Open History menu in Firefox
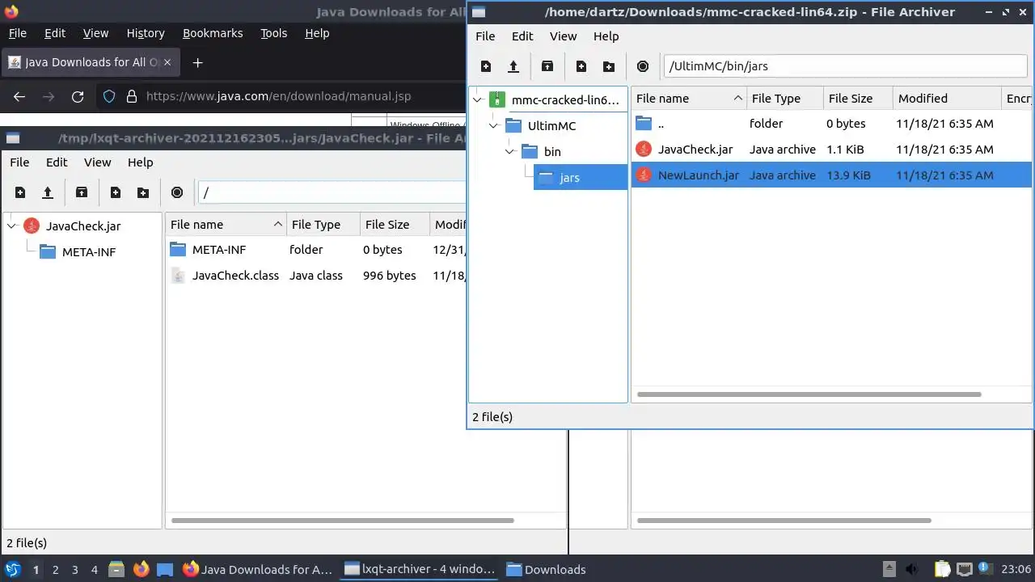This screenshot has height=582, width=1035. (x=146, y=33)
